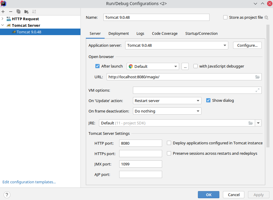This screenshot has height=200, width=273.
Task: Expand the HTTP Request tree node
Action: click(2, 19)
